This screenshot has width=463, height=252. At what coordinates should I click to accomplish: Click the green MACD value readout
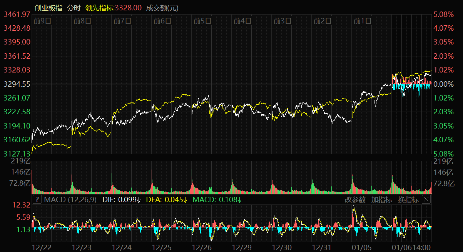click(217, 199)
